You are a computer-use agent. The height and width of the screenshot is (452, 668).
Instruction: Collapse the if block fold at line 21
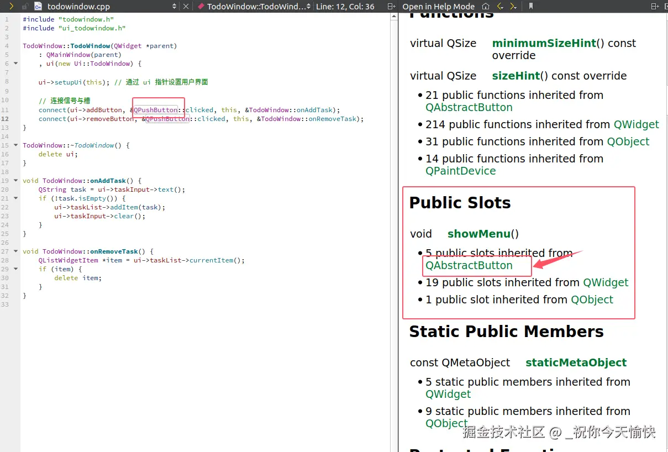15,198
